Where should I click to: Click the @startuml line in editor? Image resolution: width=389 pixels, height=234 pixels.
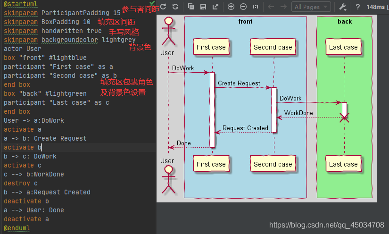(x=21, y=4)
